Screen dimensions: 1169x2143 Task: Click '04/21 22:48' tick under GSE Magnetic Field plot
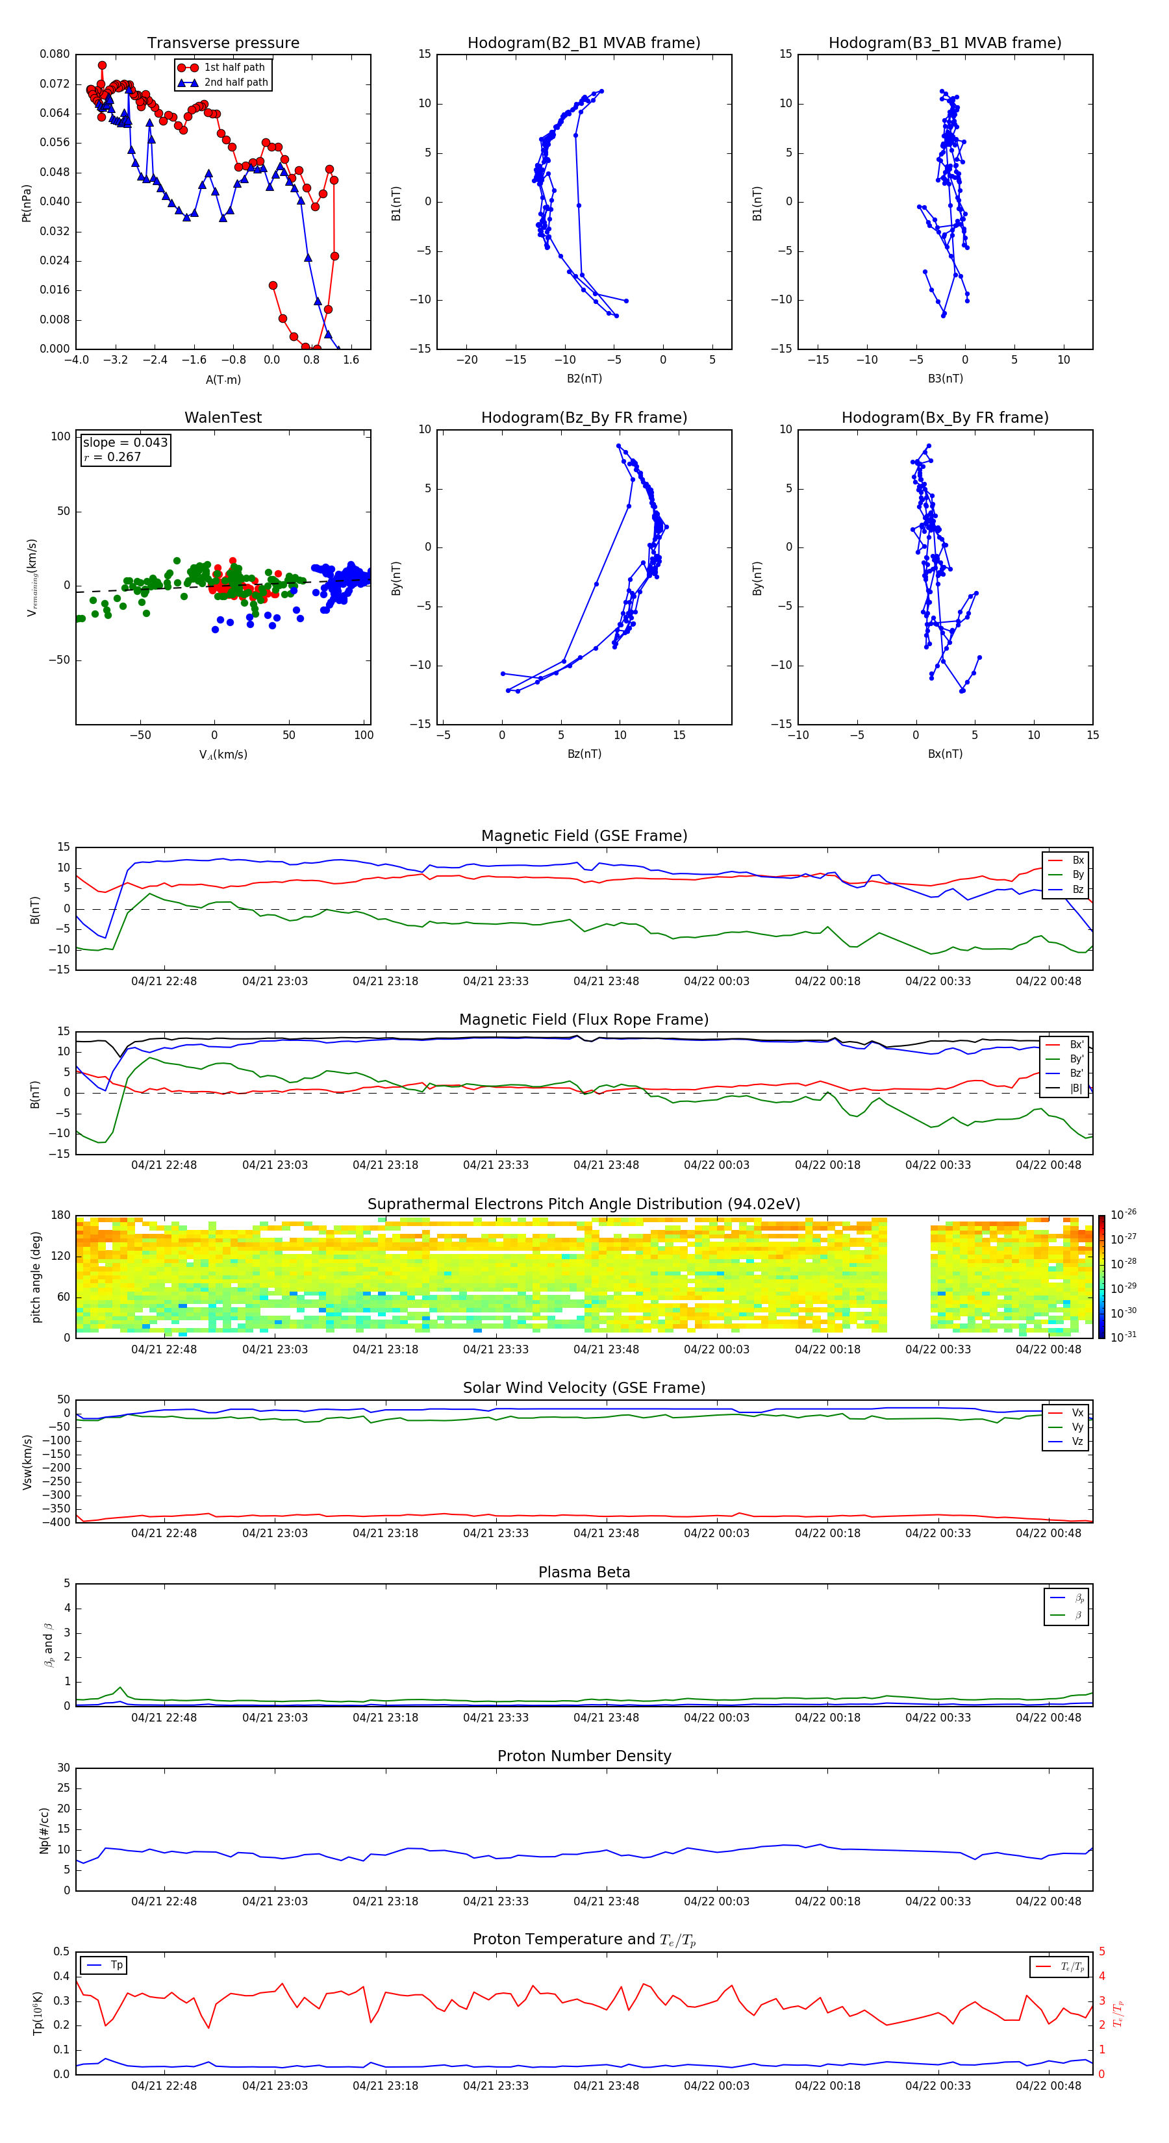tap(164, 982)
